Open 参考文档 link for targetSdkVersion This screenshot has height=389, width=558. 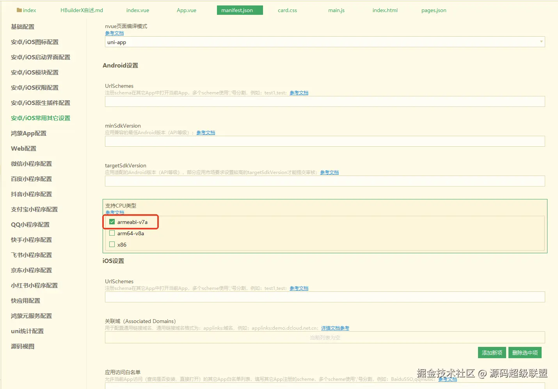pos(329,172)
